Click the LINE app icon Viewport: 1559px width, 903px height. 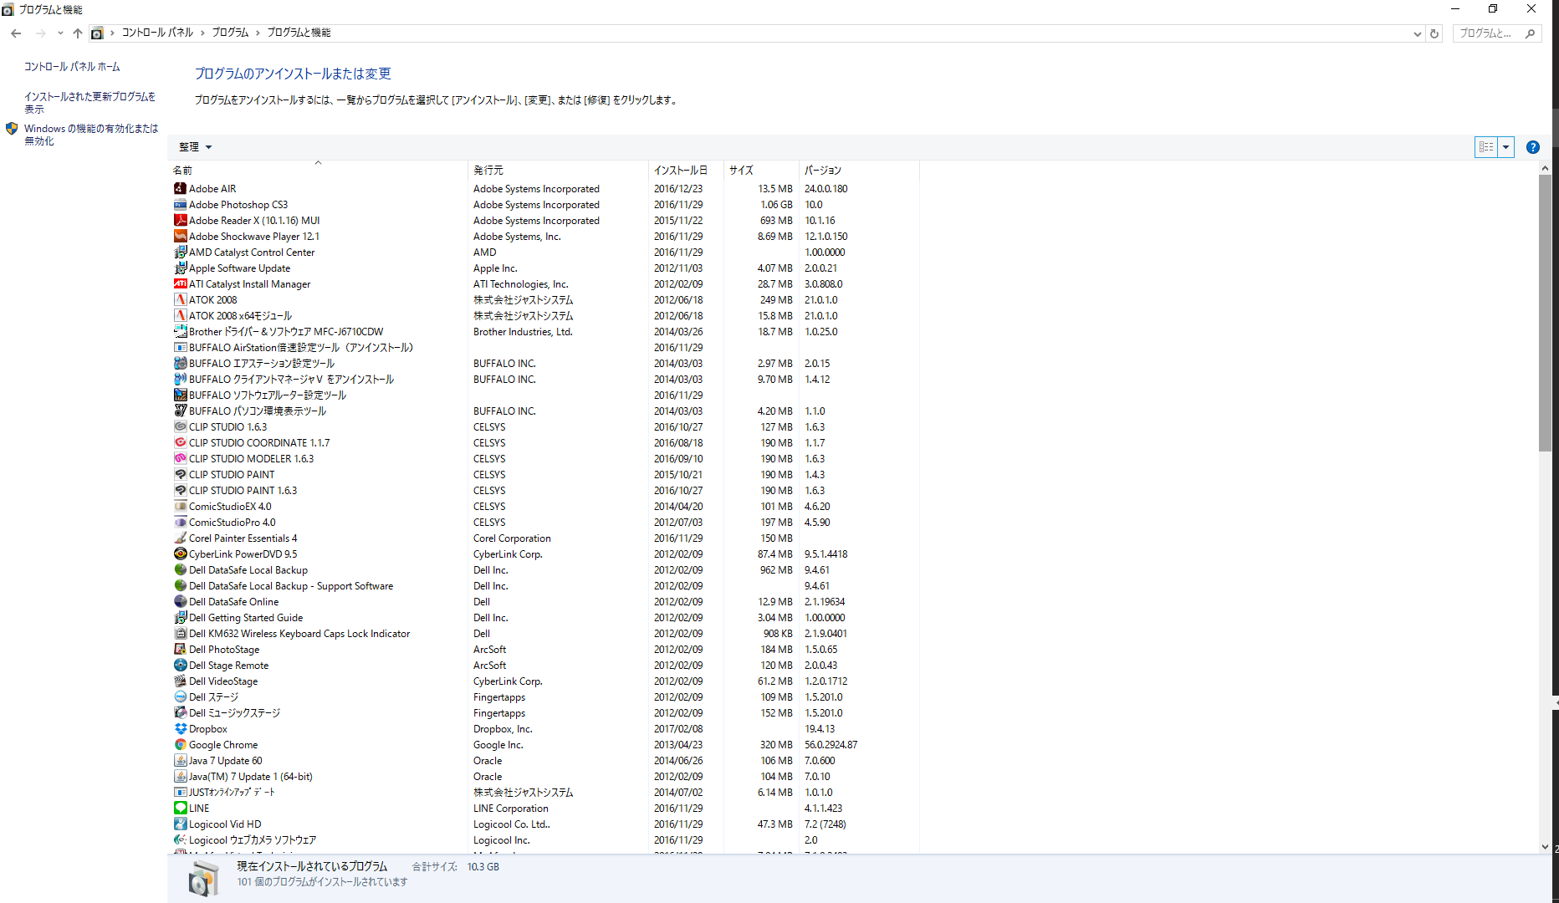(x=180, y=809)
